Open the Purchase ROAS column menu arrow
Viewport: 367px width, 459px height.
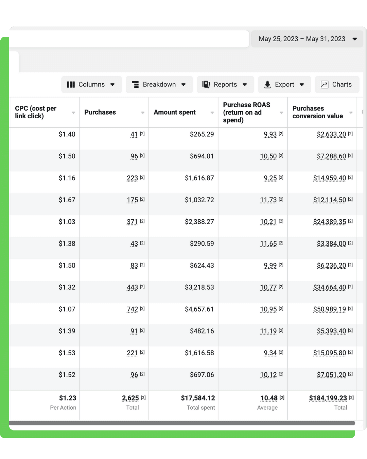[281, 113]
